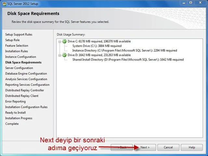Select the Reporting Services Configuration step

pos(27,84)
